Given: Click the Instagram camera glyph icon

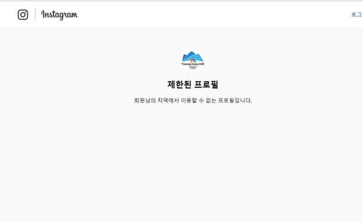Looking at the screenshot, I should (x=23, y=15).
